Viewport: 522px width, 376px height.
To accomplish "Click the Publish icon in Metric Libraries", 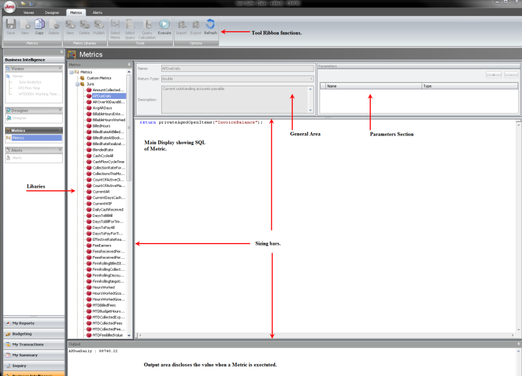I will coord(99,25).
